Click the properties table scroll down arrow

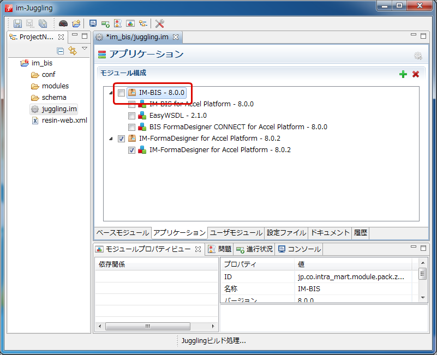pos(423,298)
